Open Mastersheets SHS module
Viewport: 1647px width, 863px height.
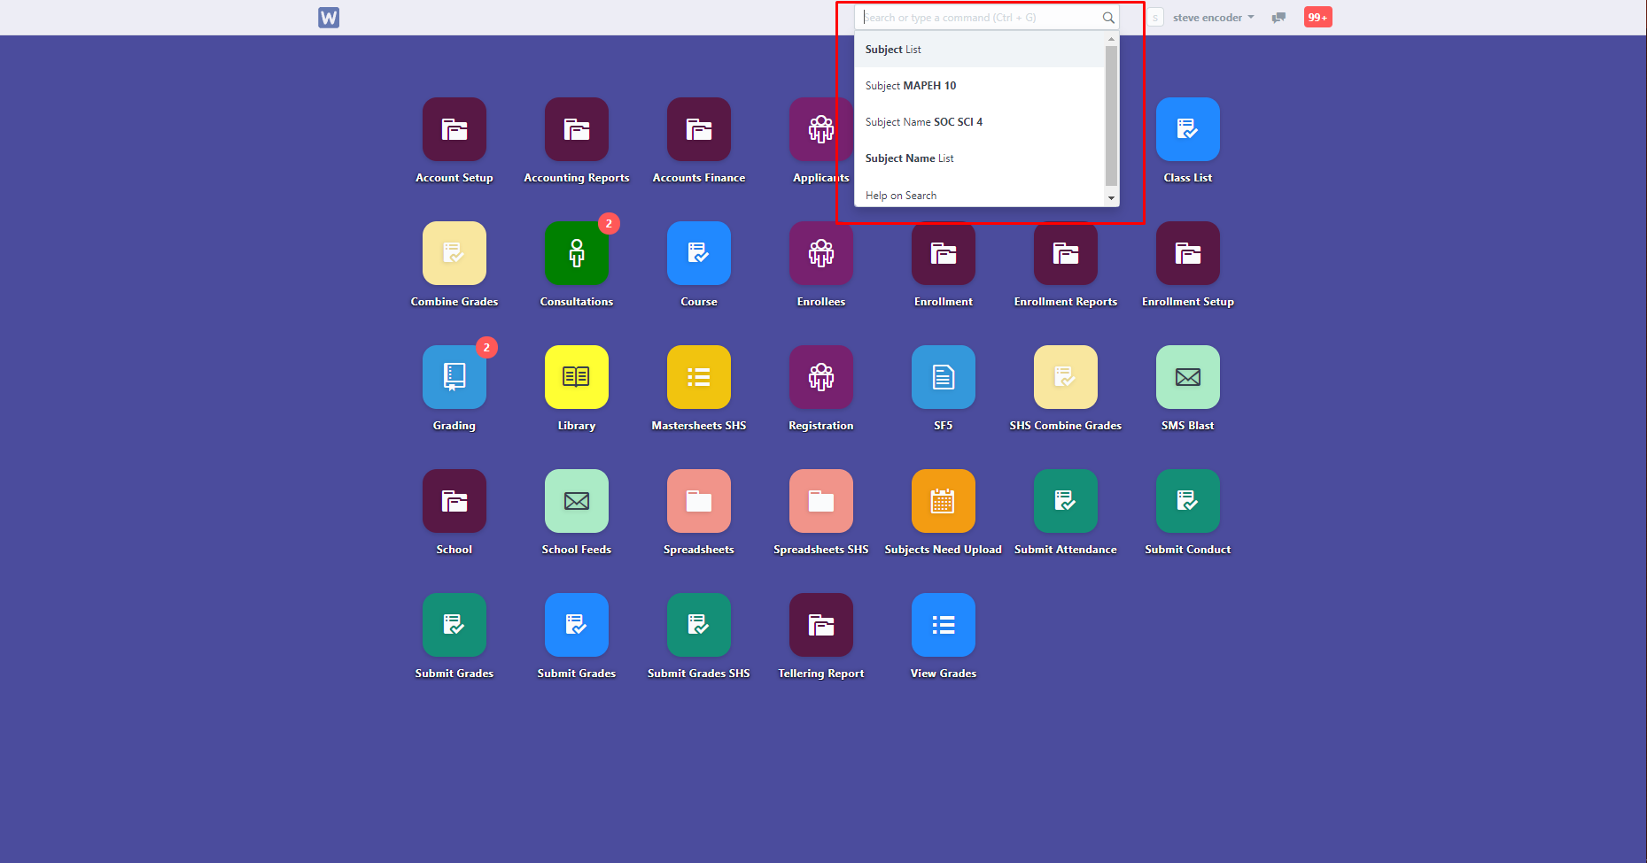(x=699, y=377)
